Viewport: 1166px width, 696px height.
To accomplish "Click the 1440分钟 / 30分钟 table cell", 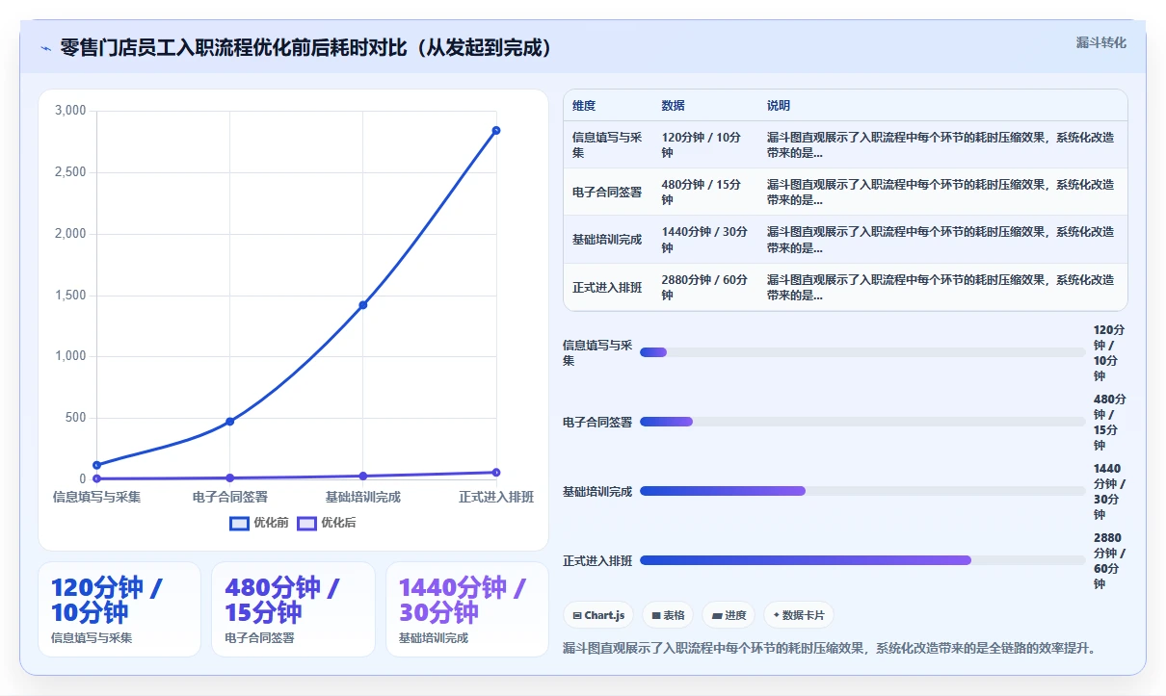I will tap(703, 240).
